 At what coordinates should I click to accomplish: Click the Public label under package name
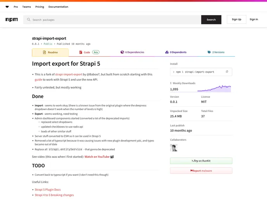click(x=48, y=44)
